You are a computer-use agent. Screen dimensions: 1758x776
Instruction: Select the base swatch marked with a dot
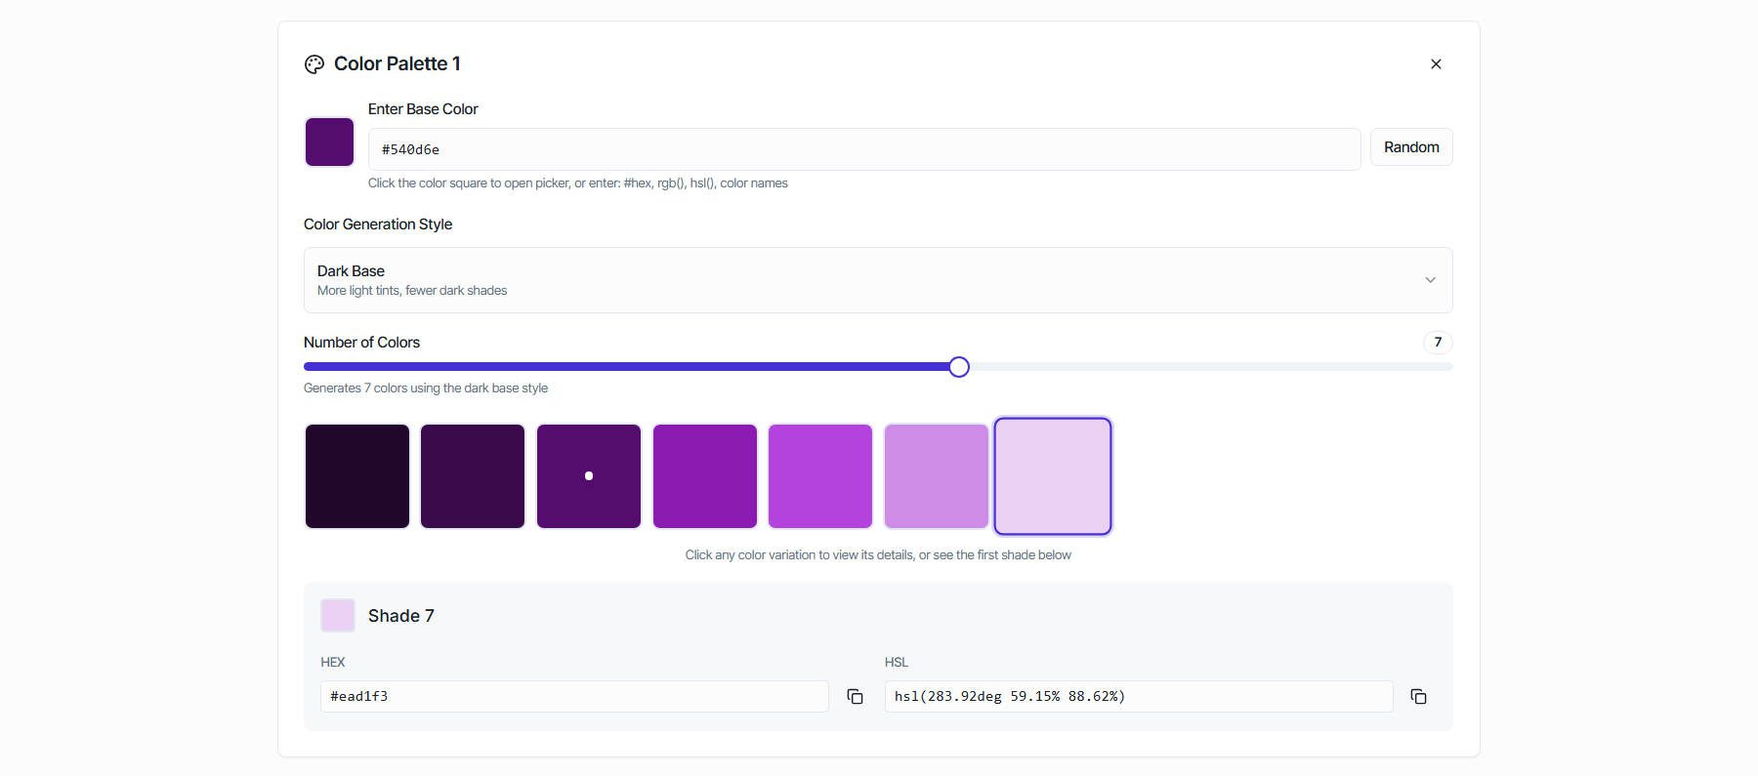589,476
